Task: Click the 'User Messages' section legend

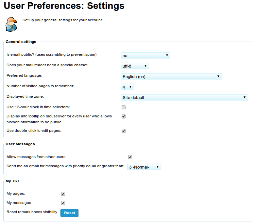Action: tap(20, 144)
